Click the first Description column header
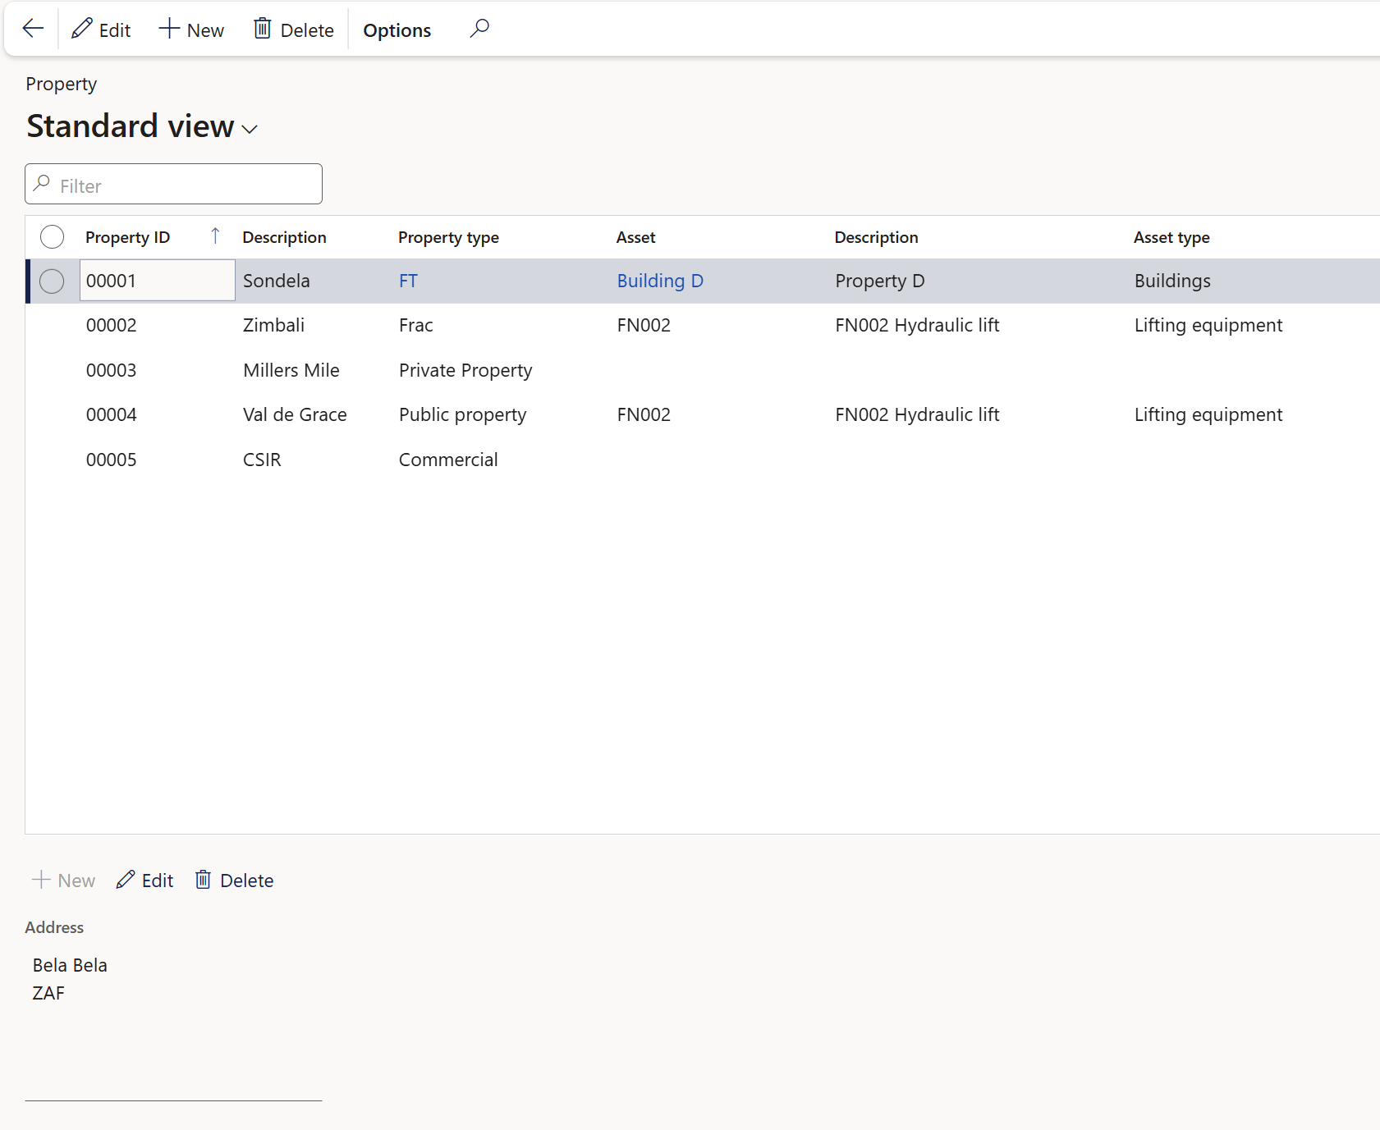This screenshot has width=1380, height=1130. click(x=284, y=237)
